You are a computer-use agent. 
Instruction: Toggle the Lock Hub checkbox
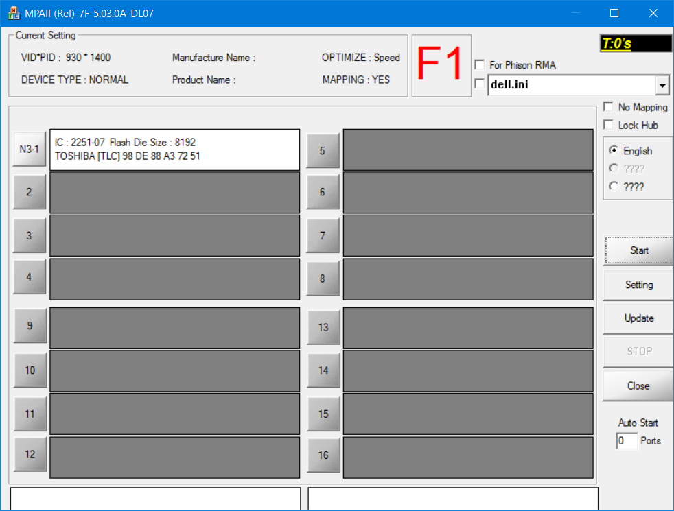608,125
